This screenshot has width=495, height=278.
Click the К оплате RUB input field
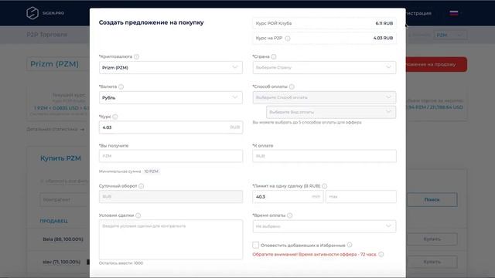click(324, 156)
